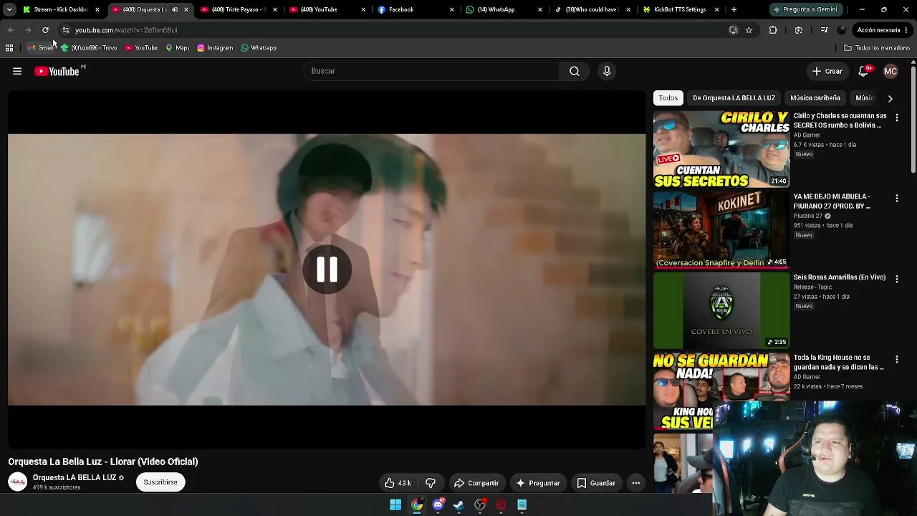Open the Todos los marcadores folder

[876, 48]
